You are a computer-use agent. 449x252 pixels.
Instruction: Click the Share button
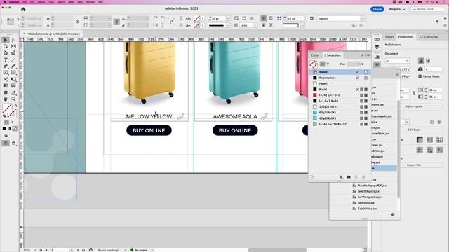coord(377,9)
